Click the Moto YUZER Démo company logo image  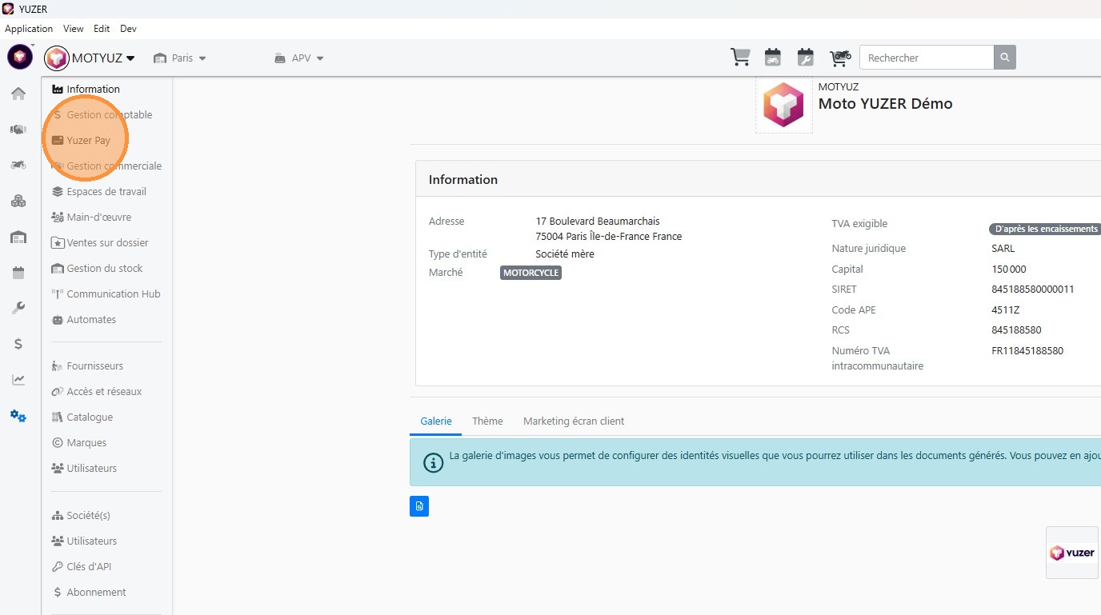pos(783,105)
